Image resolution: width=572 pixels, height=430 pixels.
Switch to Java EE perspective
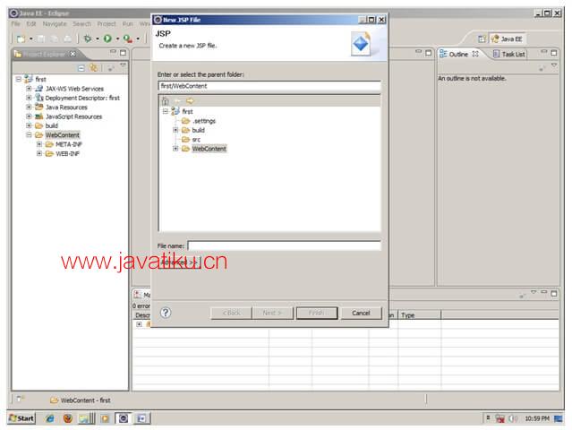click(x=508, y=39)
